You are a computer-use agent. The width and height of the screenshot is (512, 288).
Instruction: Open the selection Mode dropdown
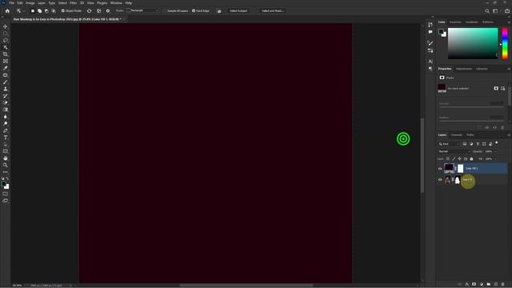[142, 10]
